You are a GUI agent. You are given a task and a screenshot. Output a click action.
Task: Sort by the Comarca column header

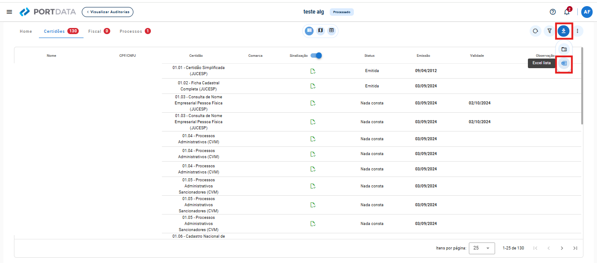[255, 55]
